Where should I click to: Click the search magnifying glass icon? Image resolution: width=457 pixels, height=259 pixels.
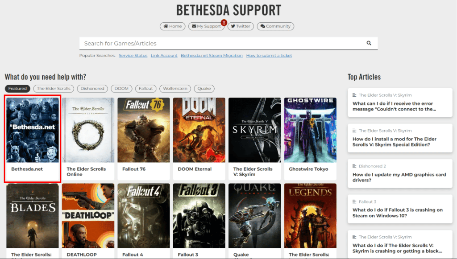coord(369,43)
